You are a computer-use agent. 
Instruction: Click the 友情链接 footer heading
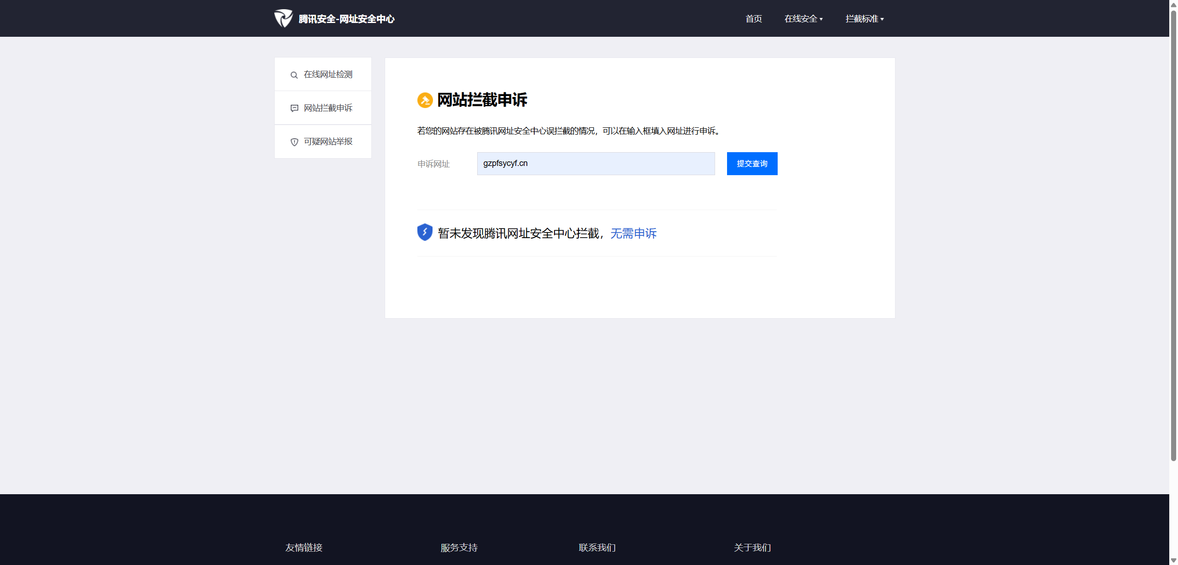(x=304, y=548)
